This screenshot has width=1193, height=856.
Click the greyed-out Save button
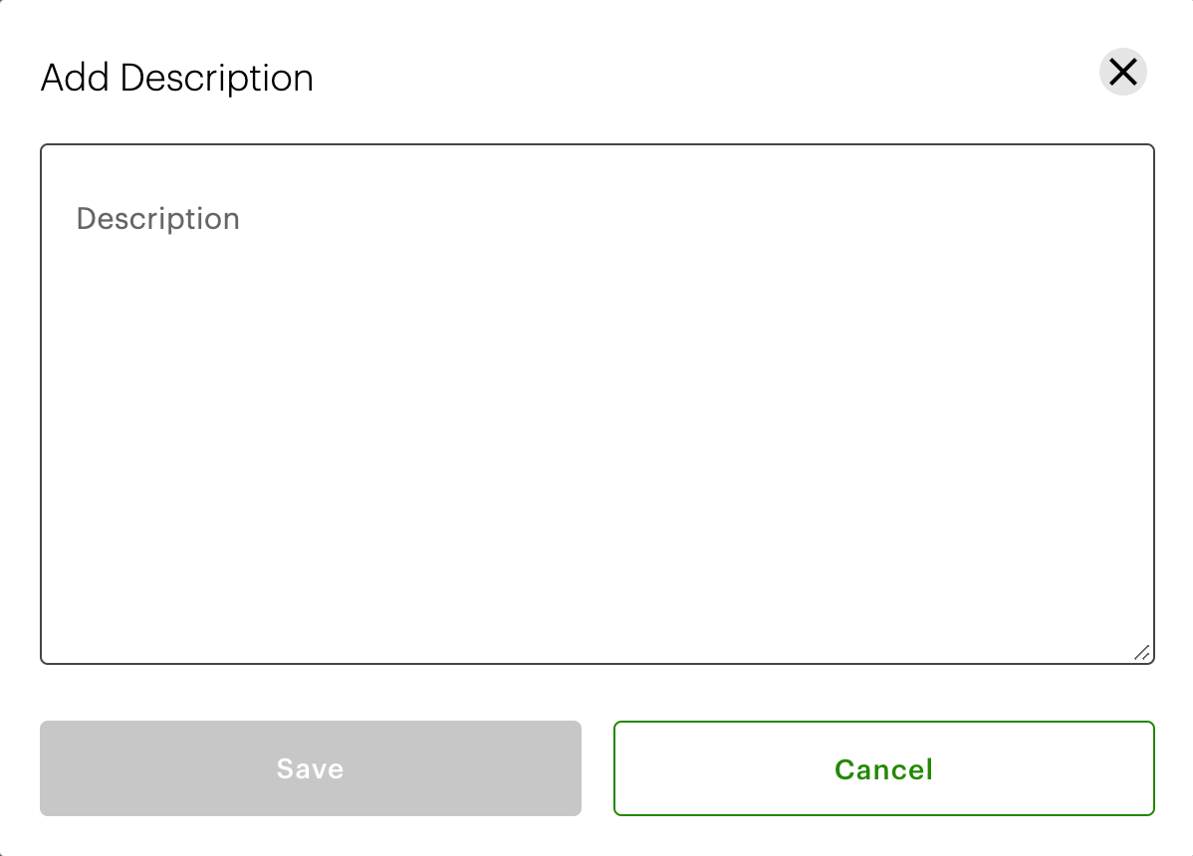pos(311,767)
